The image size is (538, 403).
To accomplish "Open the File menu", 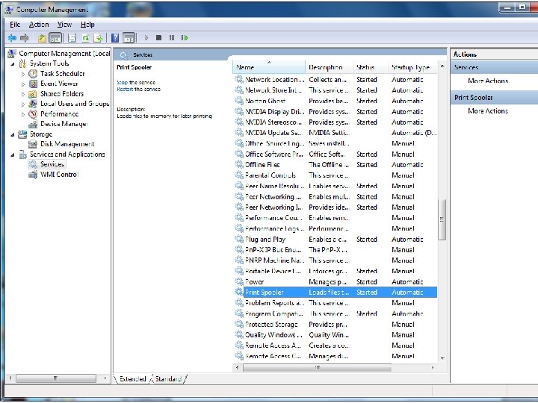I will (x=15, y=25).
